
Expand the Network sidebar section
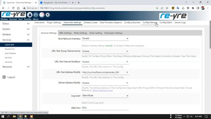(16, 67)
